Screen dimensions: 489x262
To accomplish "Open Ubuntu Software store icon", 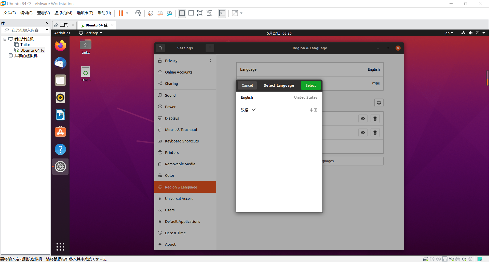I will point(60,132).
